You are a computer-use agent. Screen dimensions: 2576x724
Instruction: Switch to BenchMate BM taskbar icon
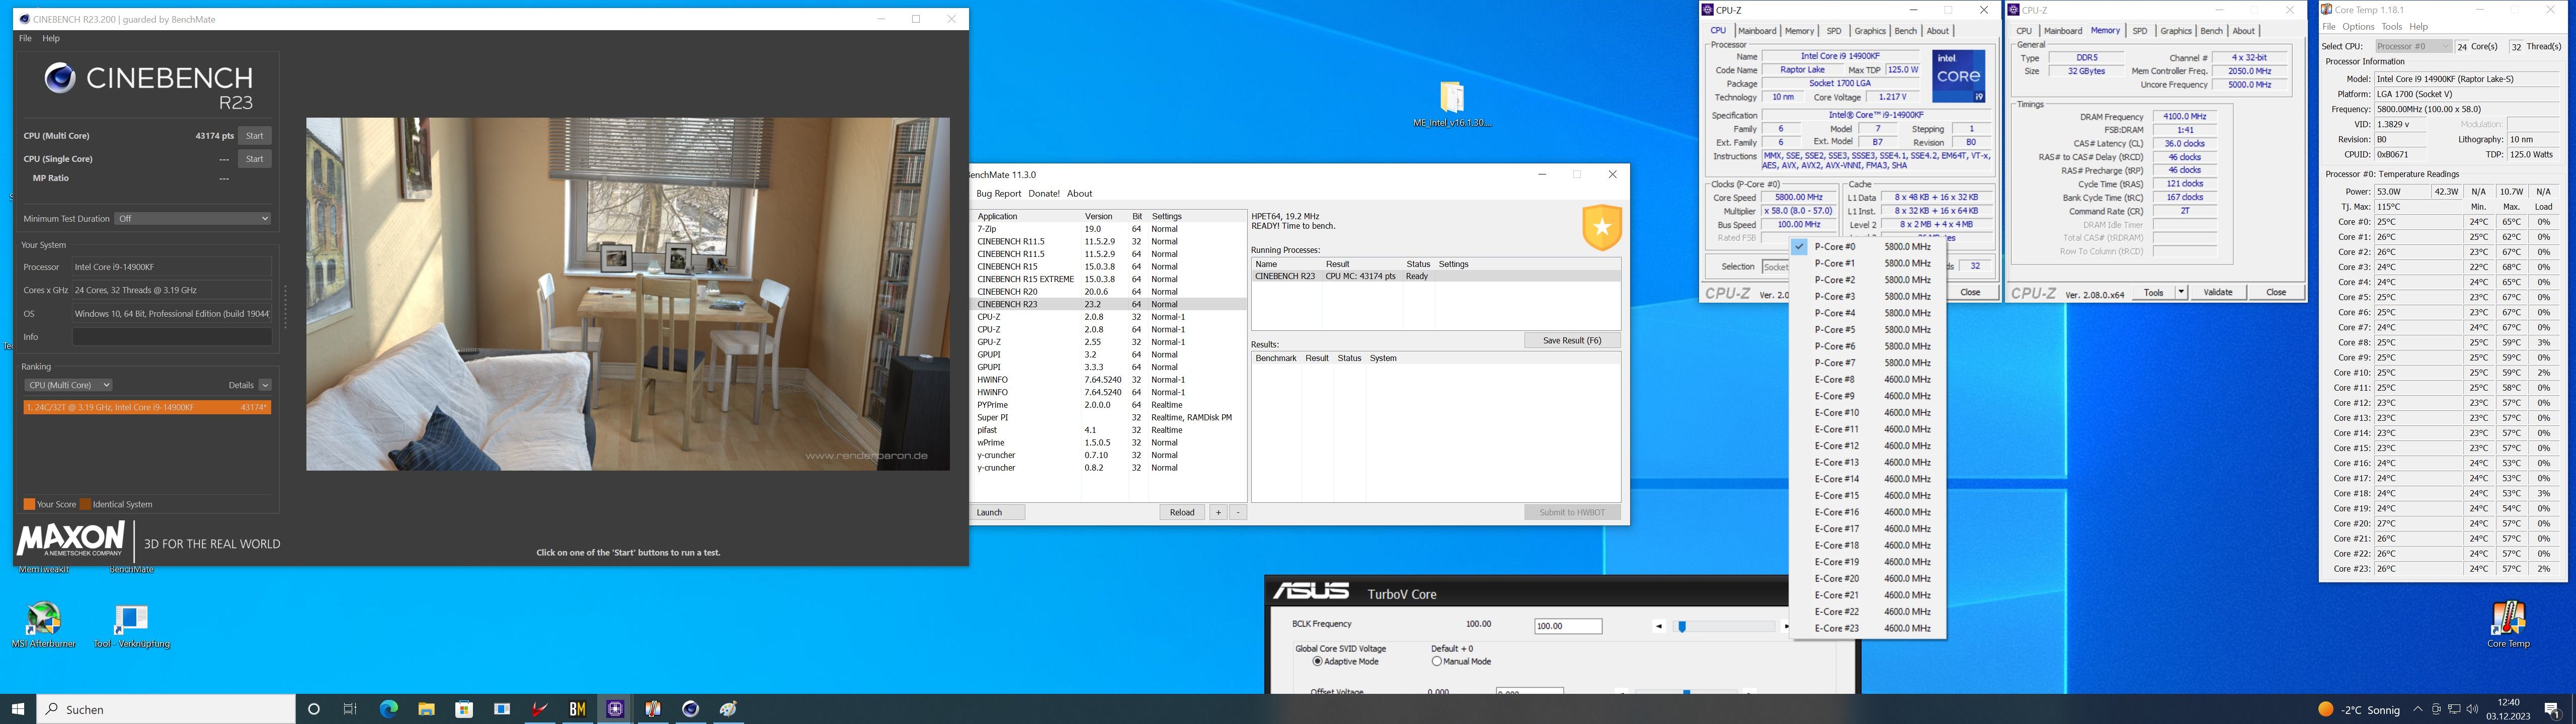click(577, 709)
